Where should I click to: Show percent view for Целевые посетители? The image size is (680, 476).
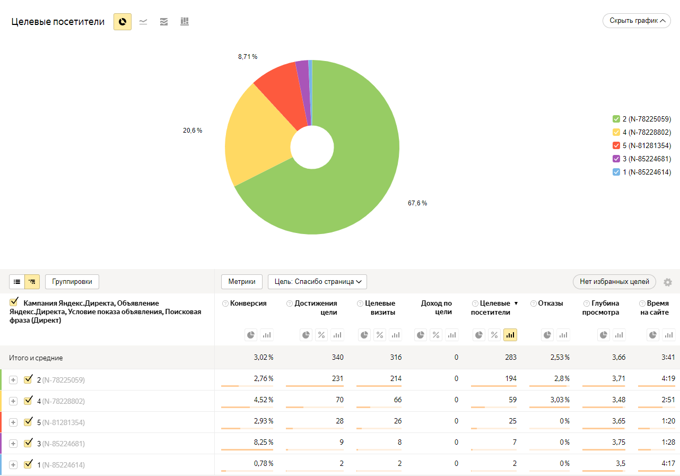click(x=494, y=335)
